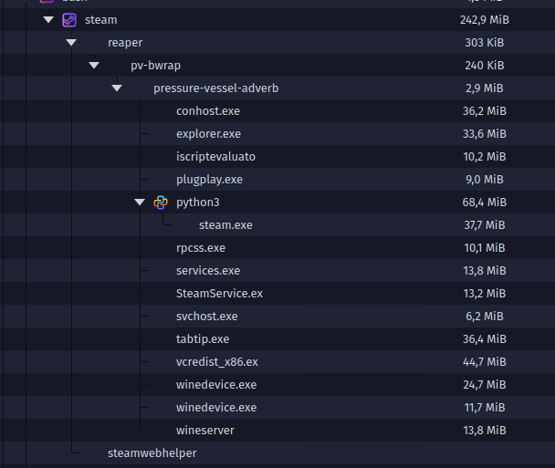Select the wineserver process
The width and height of the screenshot is (555, 468).
pos(277,431)
